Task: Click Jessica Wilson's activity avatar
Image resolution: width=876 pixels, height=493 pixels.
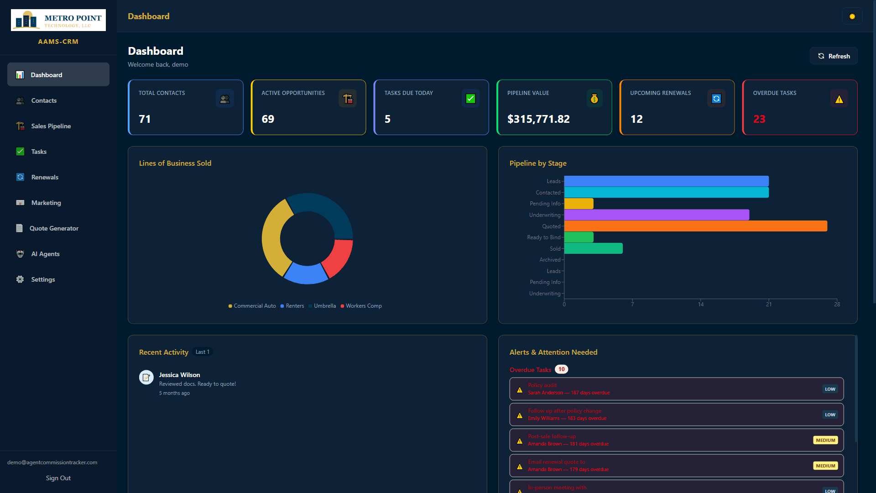Action: click(146, 377)
